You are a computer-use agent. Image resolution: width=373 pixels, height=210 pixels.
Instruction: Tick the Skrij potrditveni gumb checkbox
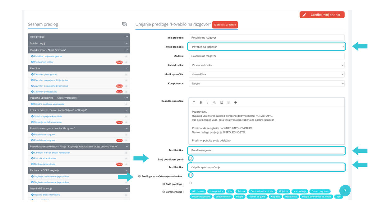click(190, 158)
